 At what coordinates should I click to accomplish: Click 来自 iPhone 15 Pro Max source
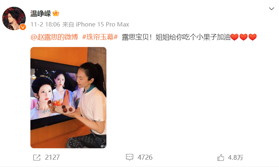tap(96, 24)
